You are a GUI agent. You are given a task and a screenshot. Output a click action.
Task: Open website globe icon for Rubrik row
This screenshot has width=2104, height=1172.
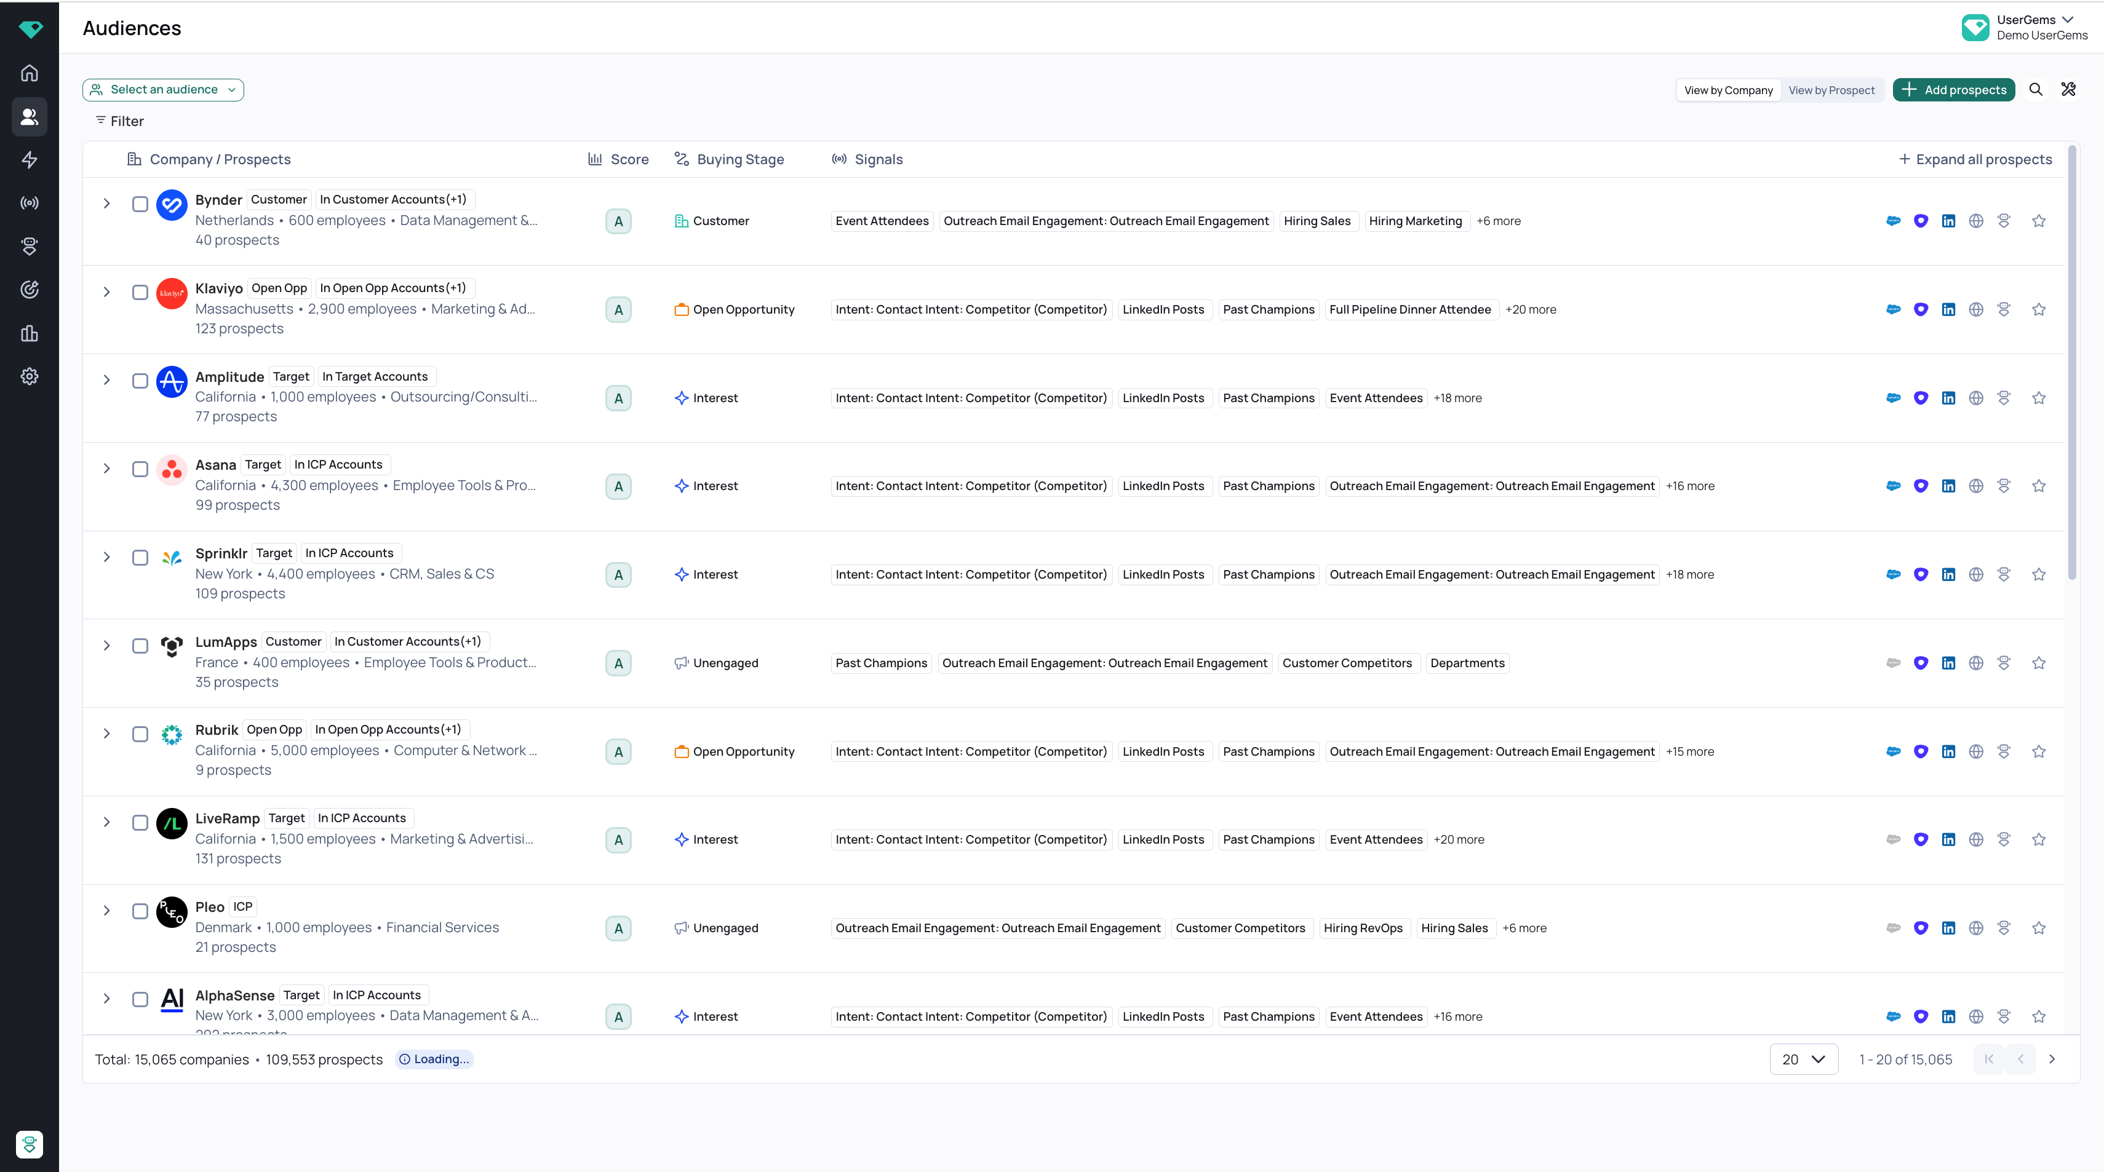pos(1977,751)
